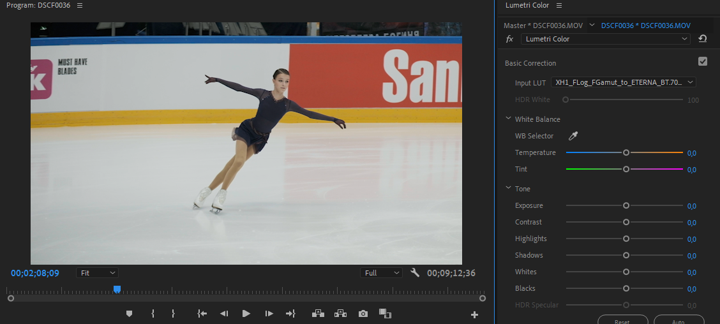720x324 pixels.
Task: Toggle the Basic Correction checkbox
Action: [x=703, y=62]
